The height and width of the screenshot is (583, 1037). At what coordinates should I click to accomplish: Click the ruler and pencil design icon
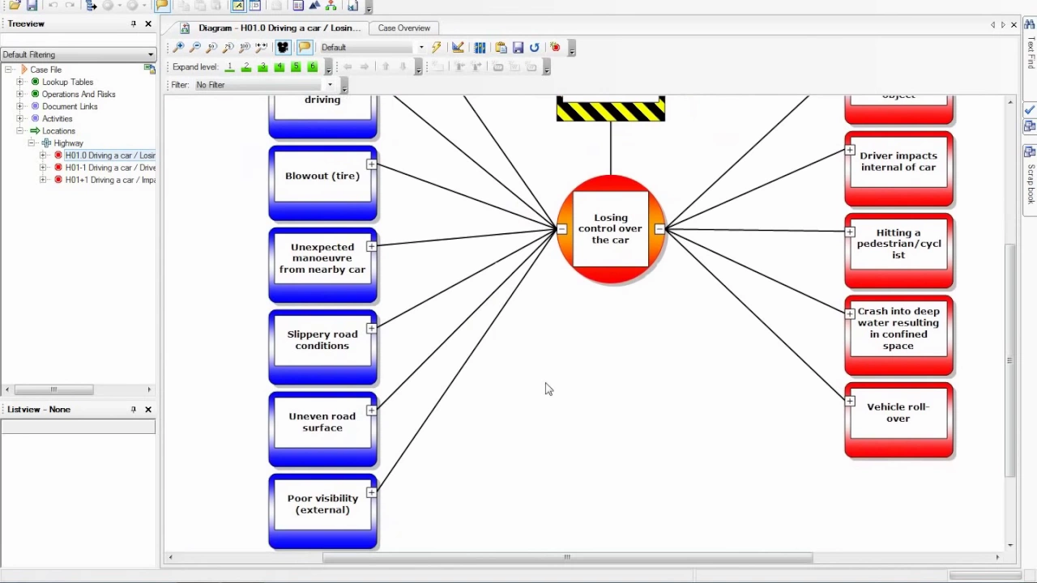[x=458, y=48]
